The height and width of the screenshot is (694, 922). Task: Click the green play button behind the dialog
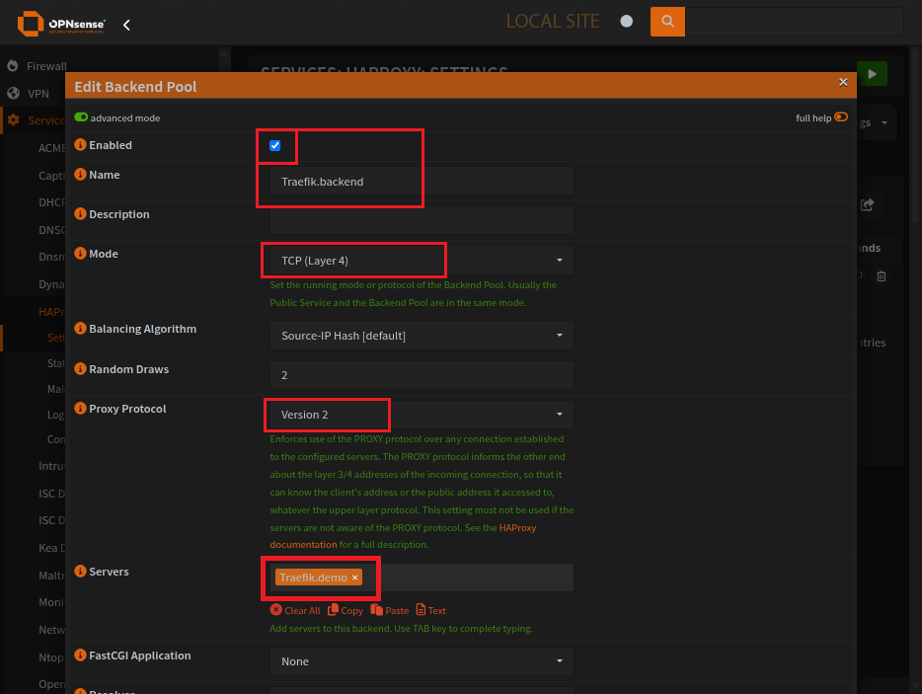[872, 73]
